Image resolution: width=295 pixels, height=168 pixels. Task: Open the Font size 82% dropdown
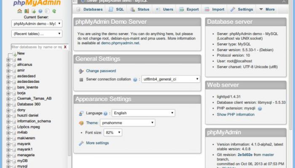pos(113,133)
